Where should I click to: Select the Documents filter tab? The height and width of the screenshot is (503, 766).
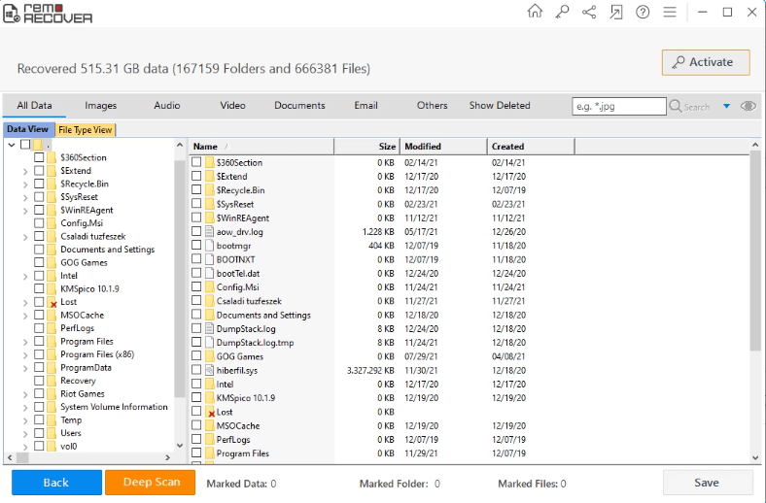pyautogui.click(x=299, y=106)
